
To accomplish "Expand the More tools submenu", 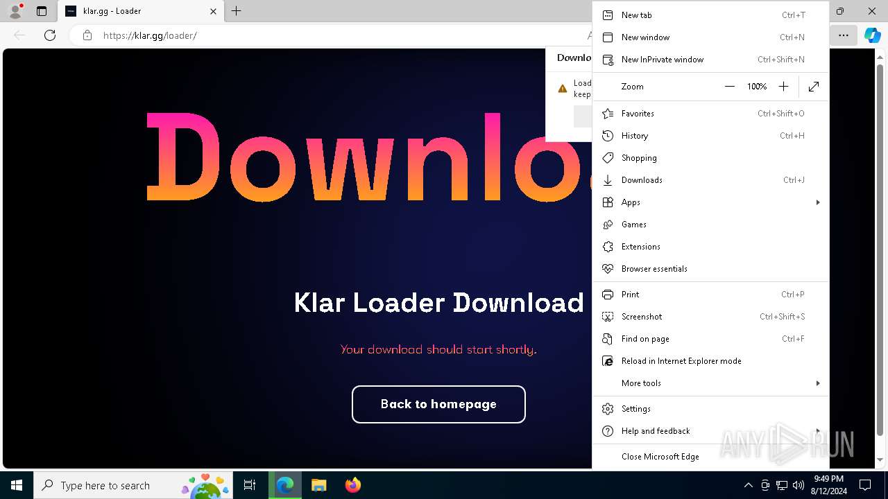I will (x=711, y=383).
